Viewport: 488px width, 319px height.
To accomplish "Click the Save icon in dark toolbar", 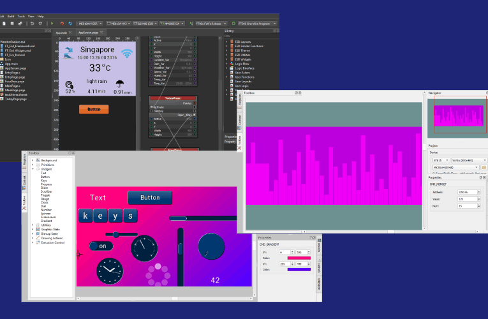I will [12, 24].
